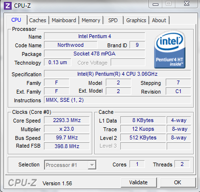Click the Family value 'F'
The height and width of the screenshot is (192, 200).
pos(57,83)
